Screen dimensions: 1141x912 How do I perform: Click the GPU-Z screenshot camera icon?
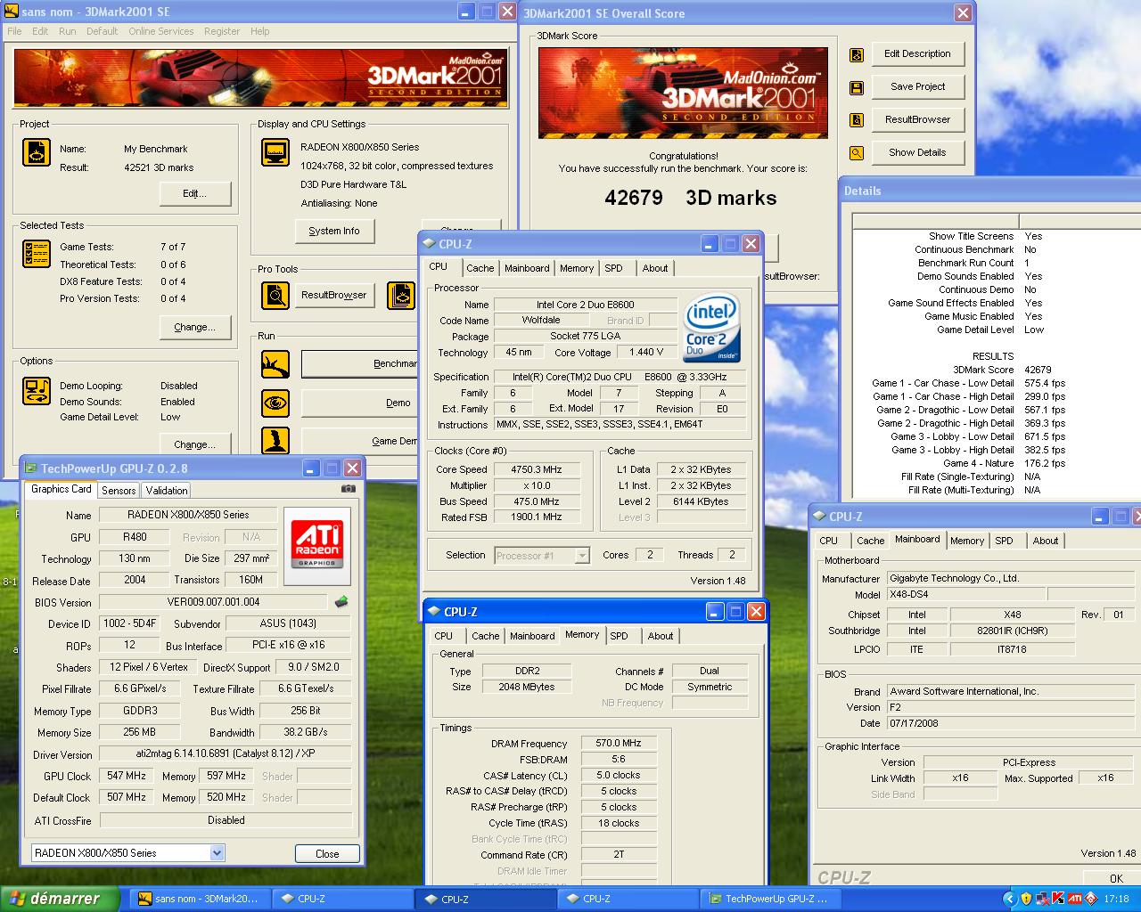[x=349, y=489]
